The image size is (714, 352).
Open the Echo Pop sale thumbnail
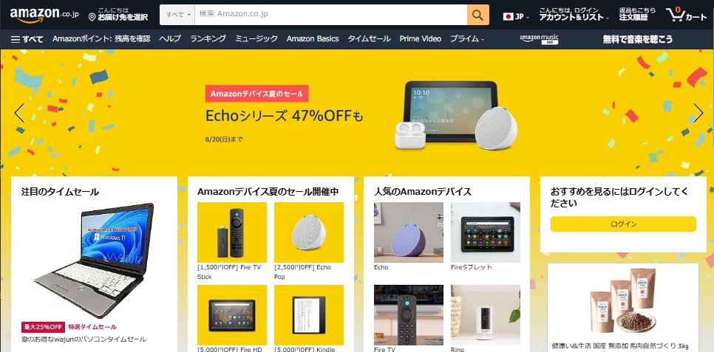309,232
